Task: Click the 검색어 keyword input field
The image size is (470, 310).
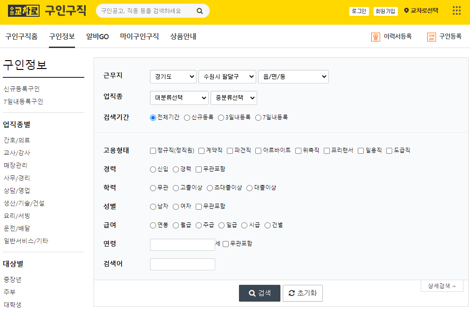Action: tap(182, 264)
